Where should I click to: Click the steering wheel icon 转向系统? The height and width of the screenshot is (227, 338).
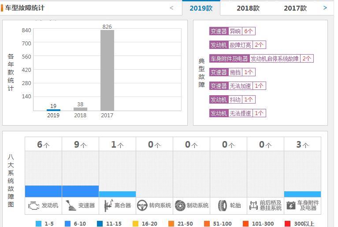[142, 205]
